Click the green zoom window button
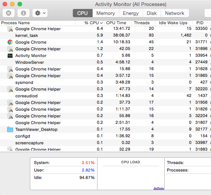The width and height of the screenshot is (211, 195). coord(20,4)
